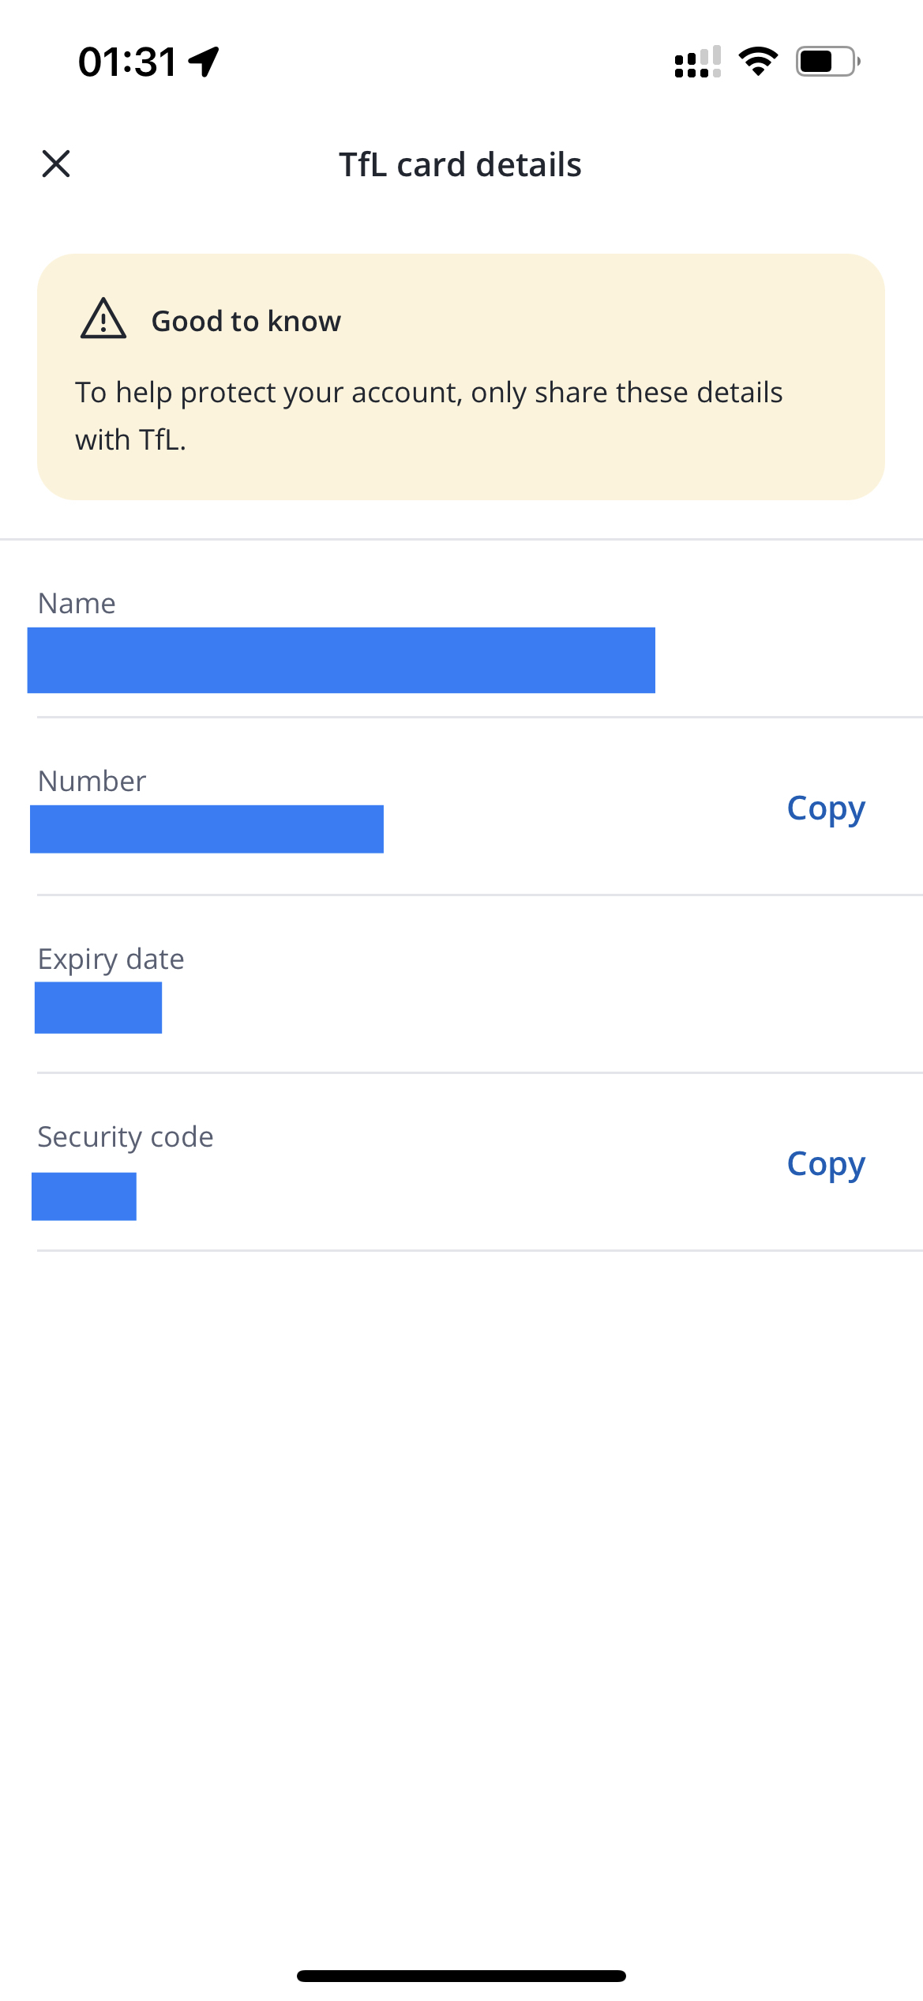Tap the home indicator bar
The height and width of the screenshot is (2001, 923).
(461, 1976)
